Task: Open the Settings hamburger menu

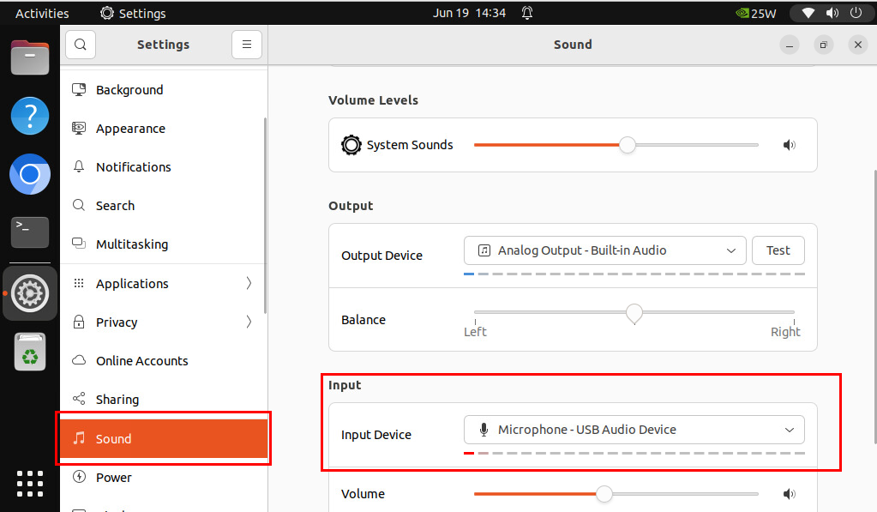Action: [246, 45]
